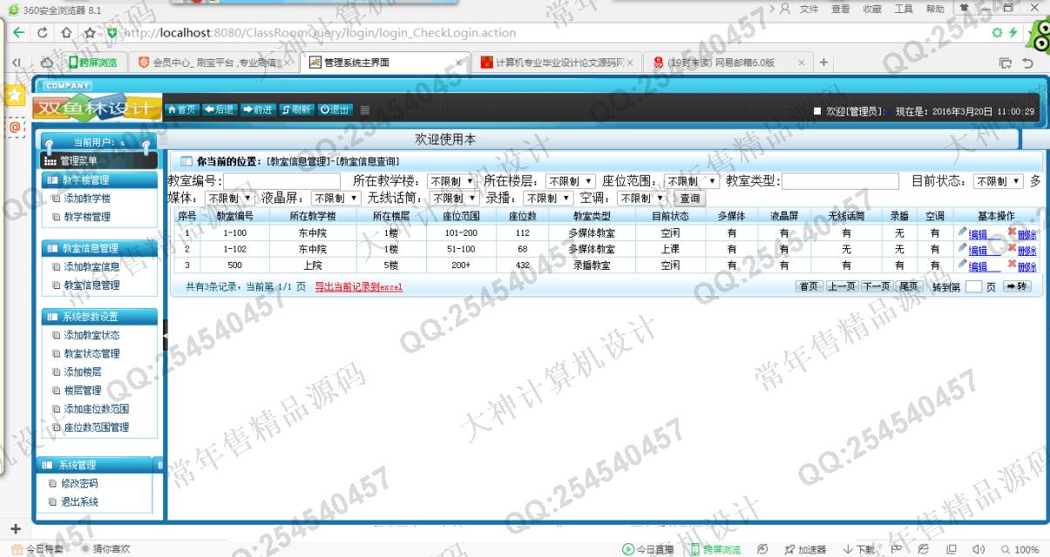Screen dimensions: 1050x557
Task: Open the 座位范围 dropdown filter
Action: (x=691, y=181)
